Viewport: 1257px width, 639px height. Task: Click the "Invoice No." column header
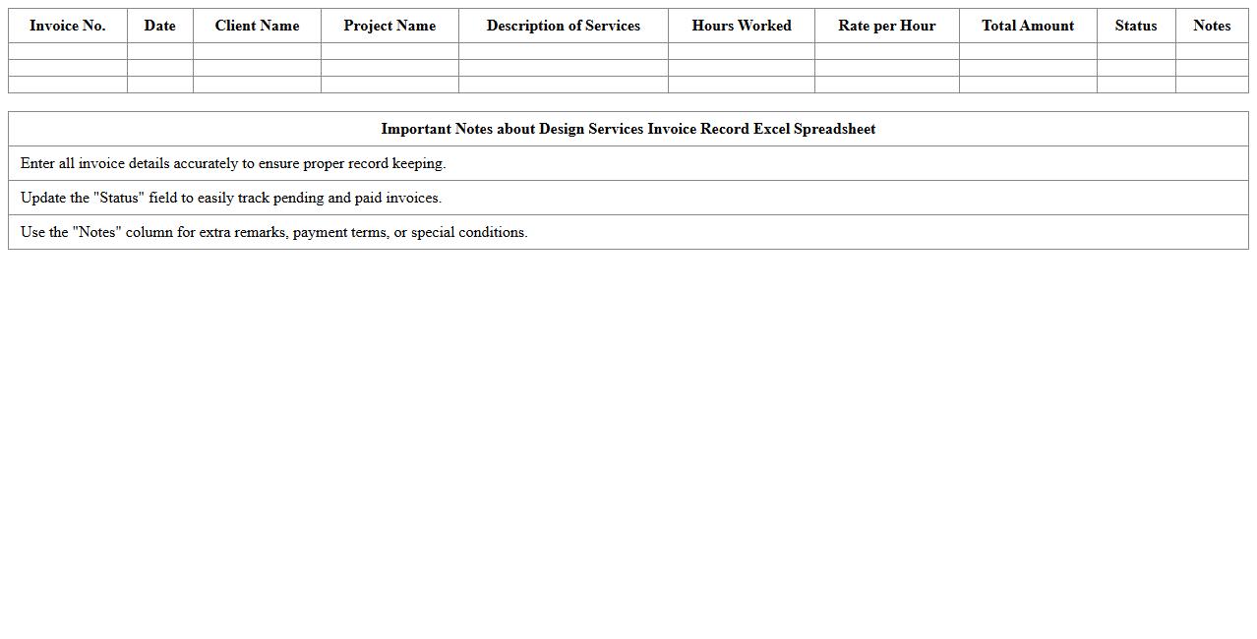[68, 26]
